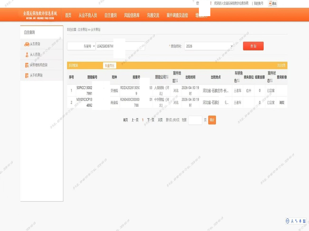This screenshot has width=309, height=231.
Task: Sort by 案件地区 column arrows
Action: (x=177, y=81)
